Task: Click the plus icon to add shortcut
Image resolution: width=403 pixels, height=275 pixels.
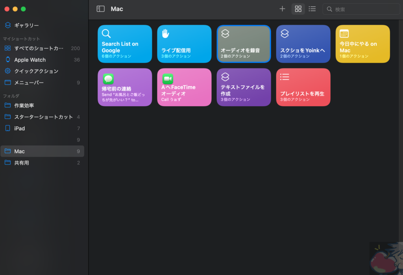Action: click(282, 9)
